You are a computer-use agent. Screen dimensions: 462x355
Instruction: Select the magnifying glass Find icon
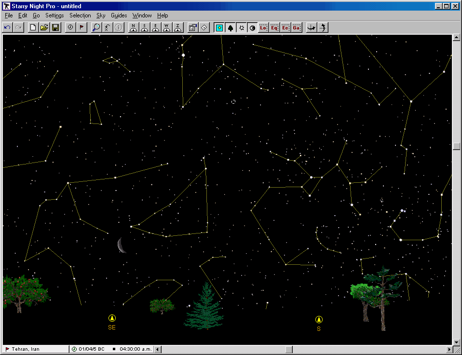[x=96, y=27]
